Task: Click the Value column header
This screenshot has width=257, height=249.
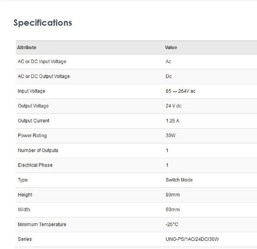Action: click(x=171, y=48)
